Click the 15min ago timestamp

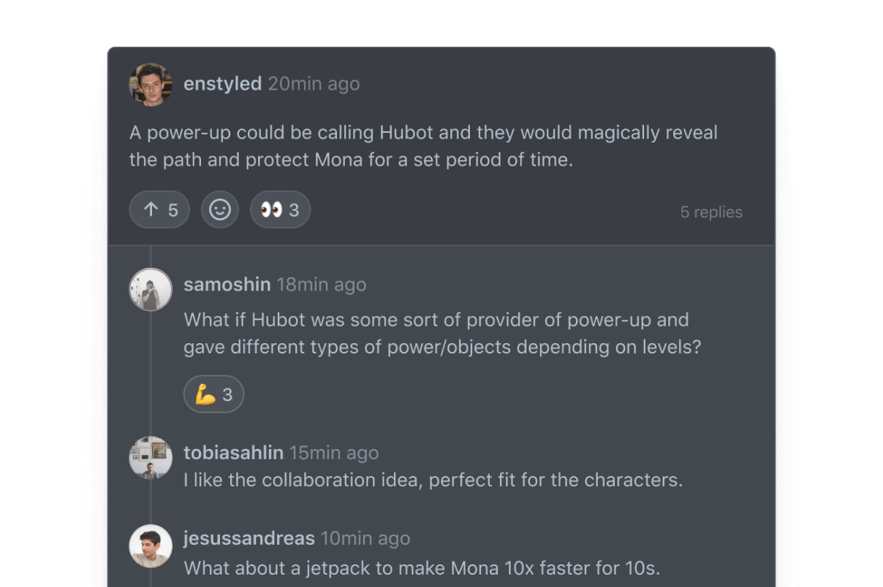333,453
